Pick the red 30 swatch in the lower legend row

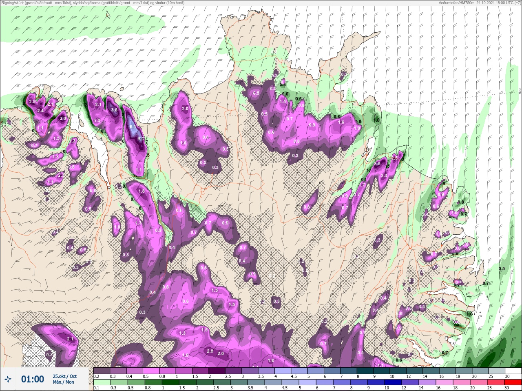pyautogui.click(x=513, y=382)
